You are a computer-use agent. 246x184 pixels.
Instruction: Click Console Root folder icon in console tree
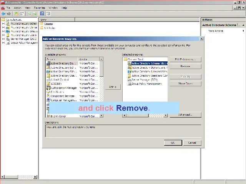pyautogui.click(x=3, y=20)
